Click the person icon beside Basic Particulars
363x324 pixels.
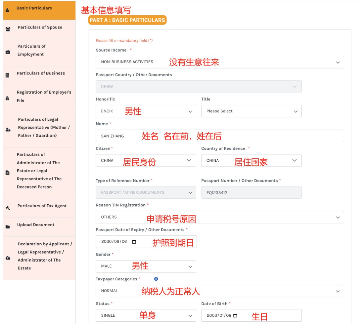click(7, 10)
